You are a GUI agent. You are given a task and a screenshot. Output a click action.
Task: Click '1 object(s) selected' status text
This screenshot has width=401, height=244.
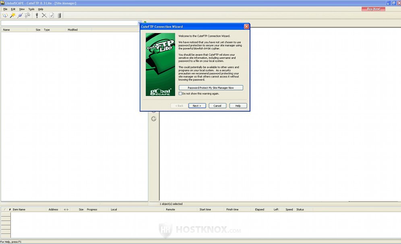pos(171,204)
